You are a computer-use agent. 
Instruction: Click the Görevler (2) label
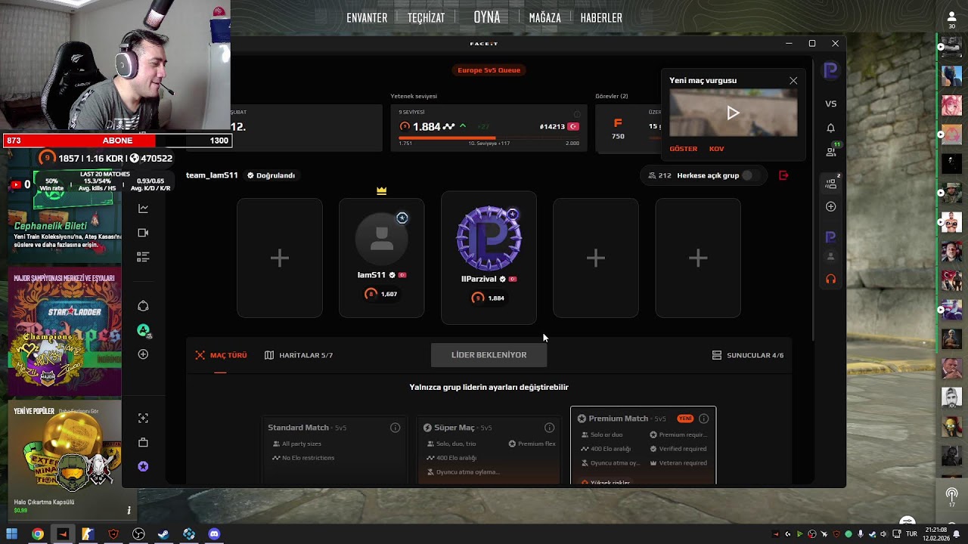click(x=611, y=96)
